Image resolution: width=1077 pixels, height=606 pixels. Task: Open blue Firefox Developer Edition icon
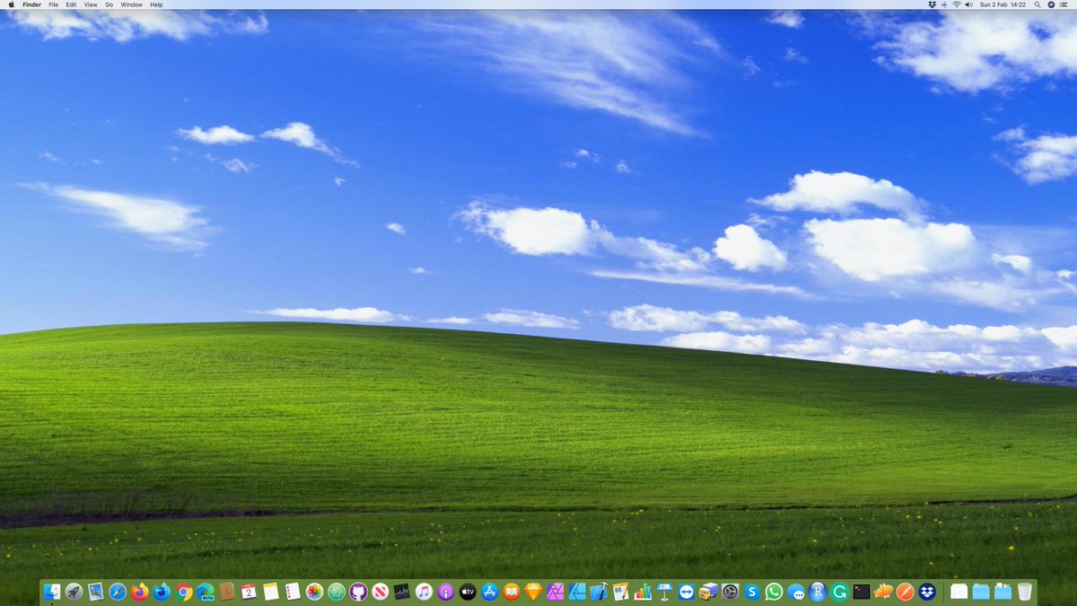coord(162,592)
